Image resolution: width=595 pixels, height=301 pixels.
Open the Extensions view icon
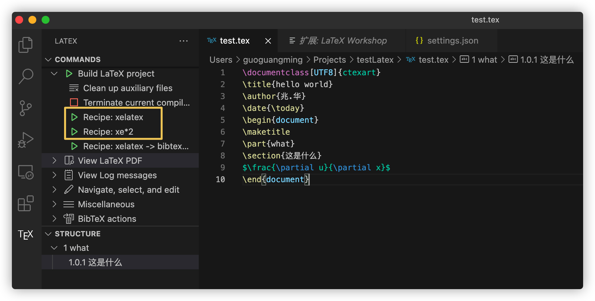(25, 203)
